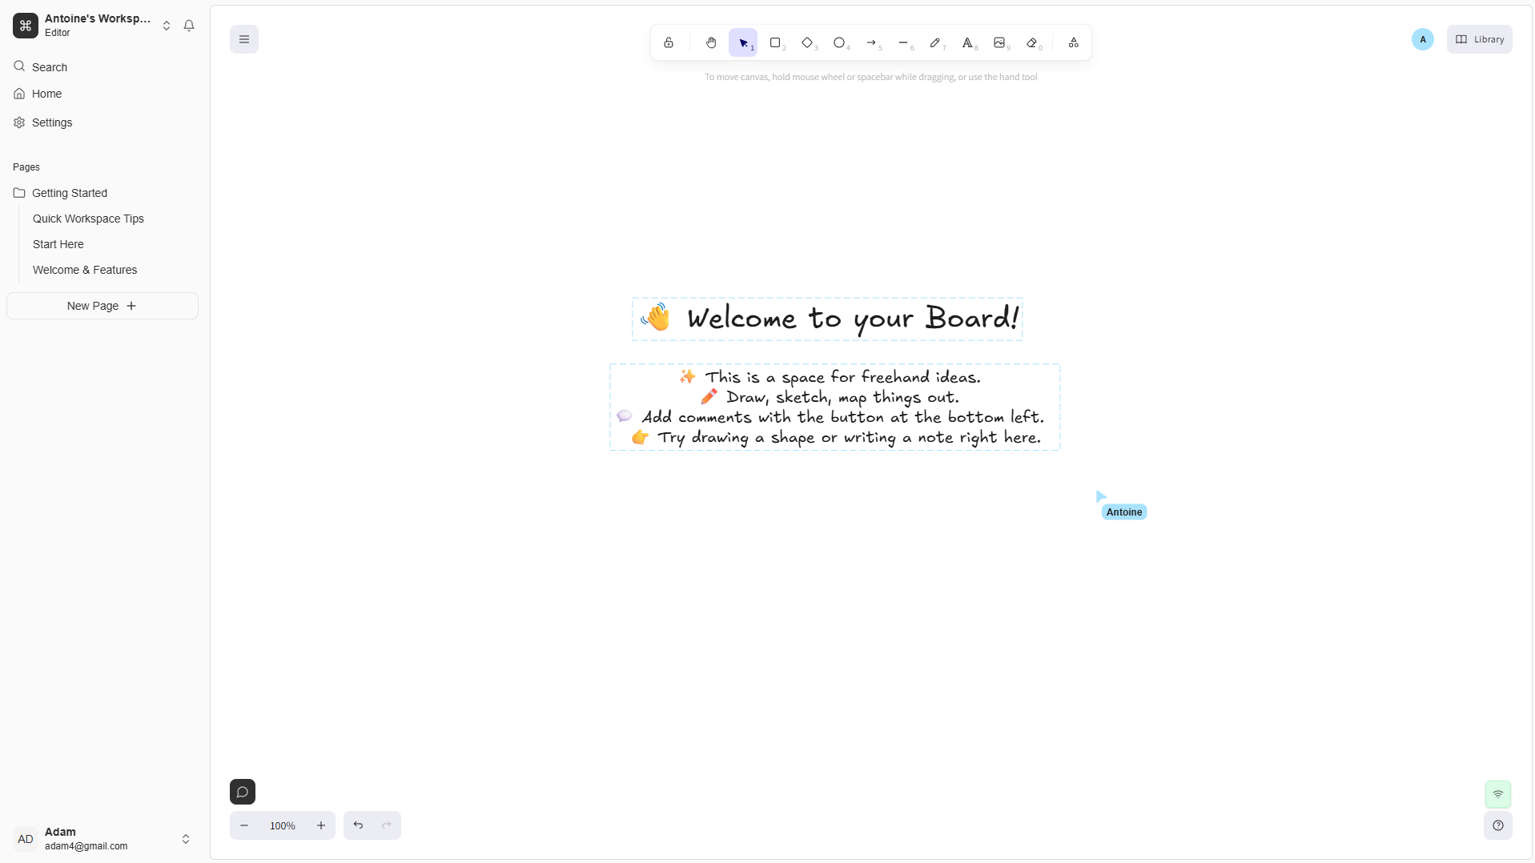Toggle the canvas lock tool
The image size is (1535, 863).
tap(669, 42)
